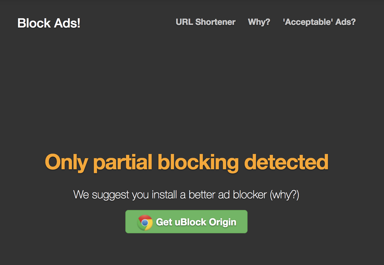Click the word 'Block' in the site logo
The width and height of the screenshot is (384, 265).
pyautogui.click(x=34, y=23)
